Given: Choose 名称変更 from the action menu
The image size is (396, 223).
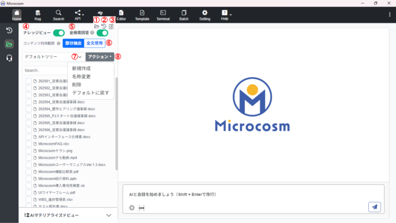Looking at the screenshot, I should click(81, 77).
